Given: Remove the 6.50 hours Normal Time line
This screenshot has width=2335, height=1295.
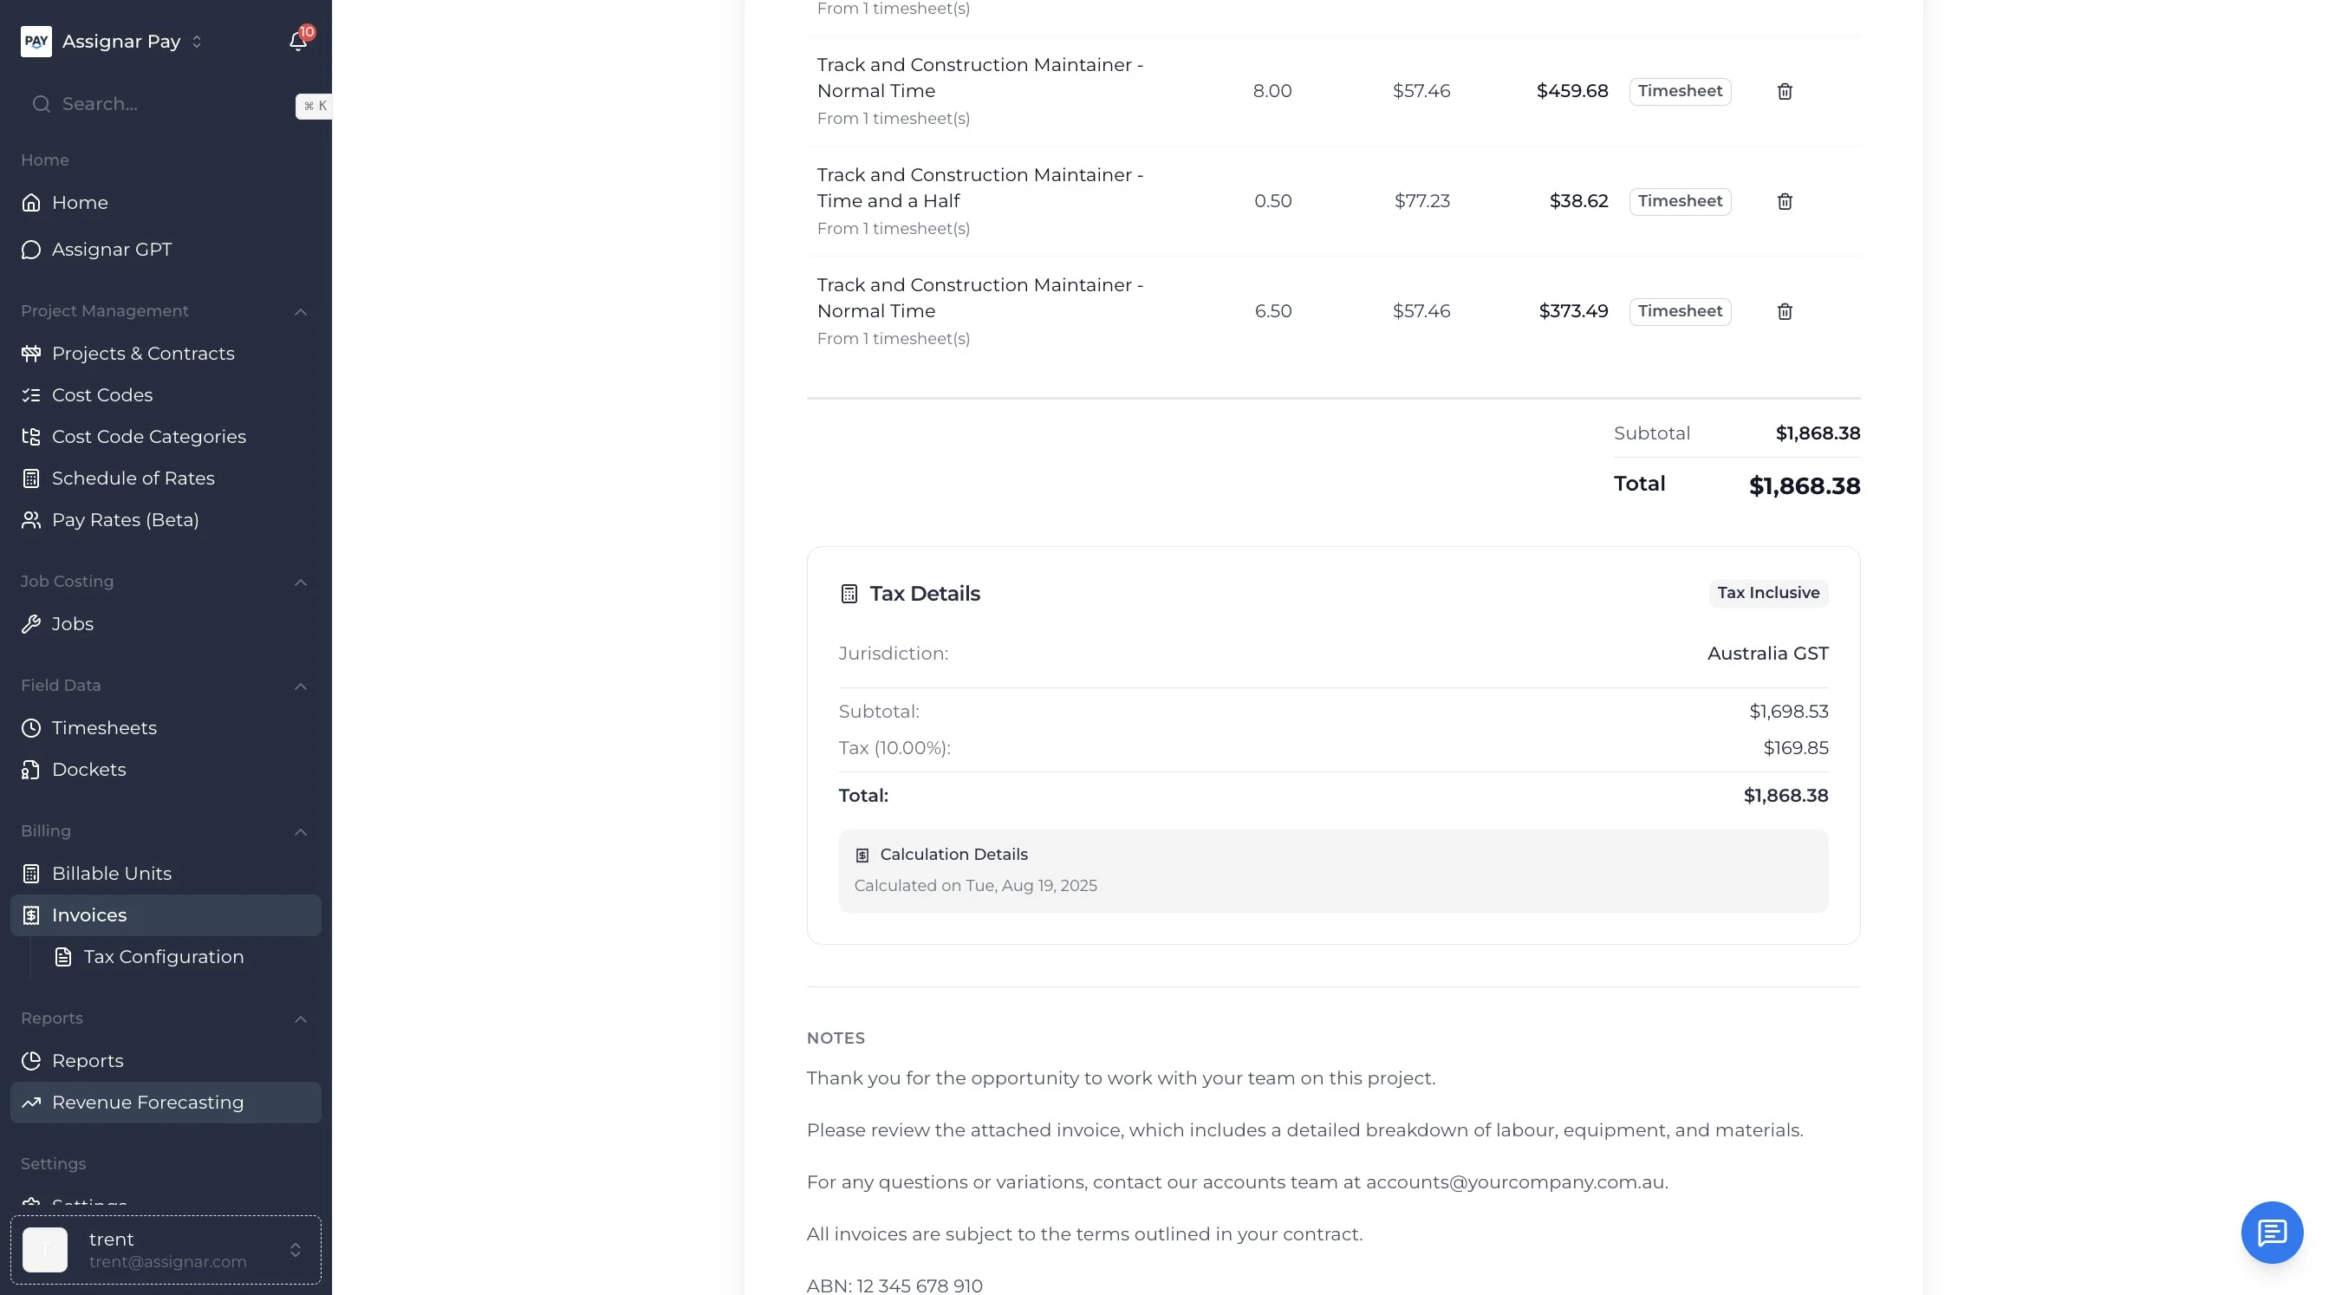Looking at the screenshot, I should pos(1784,312).
